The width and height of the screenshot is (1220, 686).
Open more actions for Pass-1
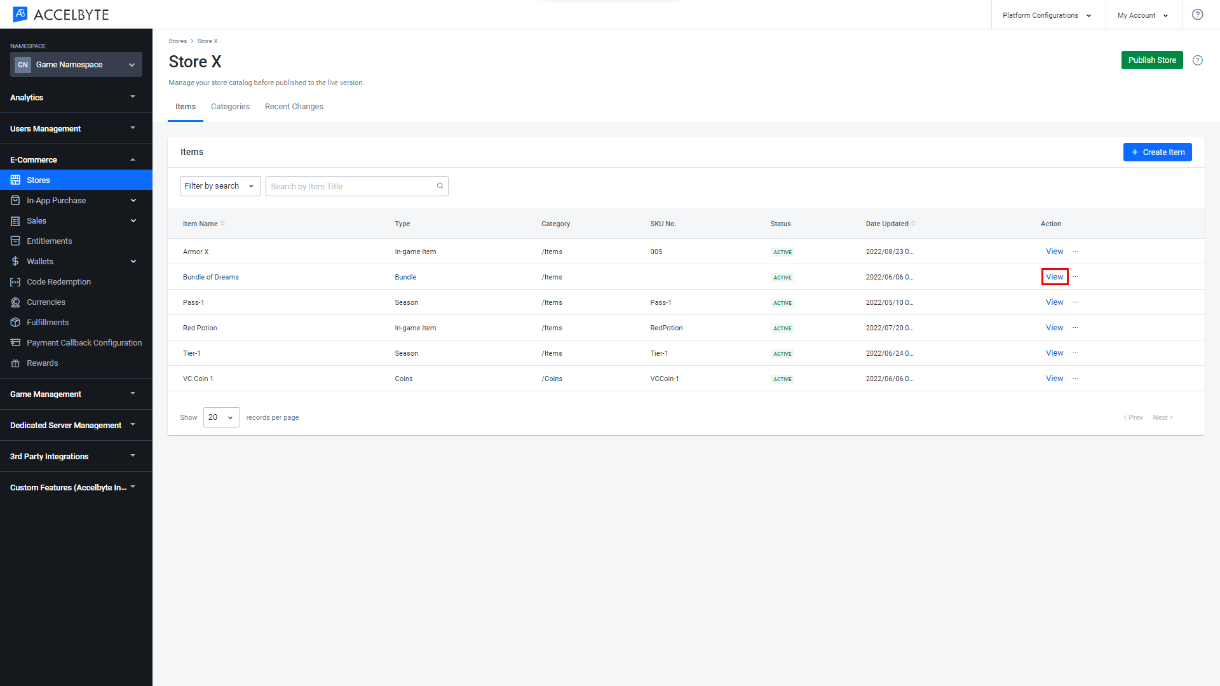click(1075, 302)
